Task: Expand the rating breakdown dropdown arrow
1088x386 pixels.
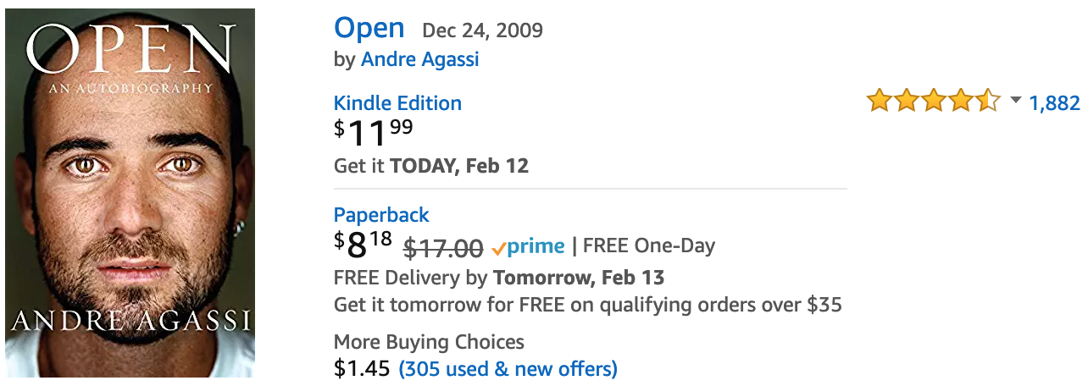Action: (x=1016, y=102)
